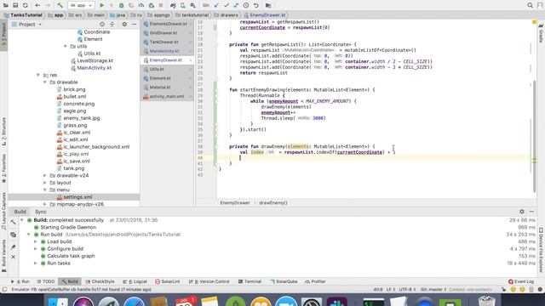The width and height of the screenshot is (545, 306).
Task: Switch to the TankDrawer.kt editor tab
Action: click(x=167, y=42)
